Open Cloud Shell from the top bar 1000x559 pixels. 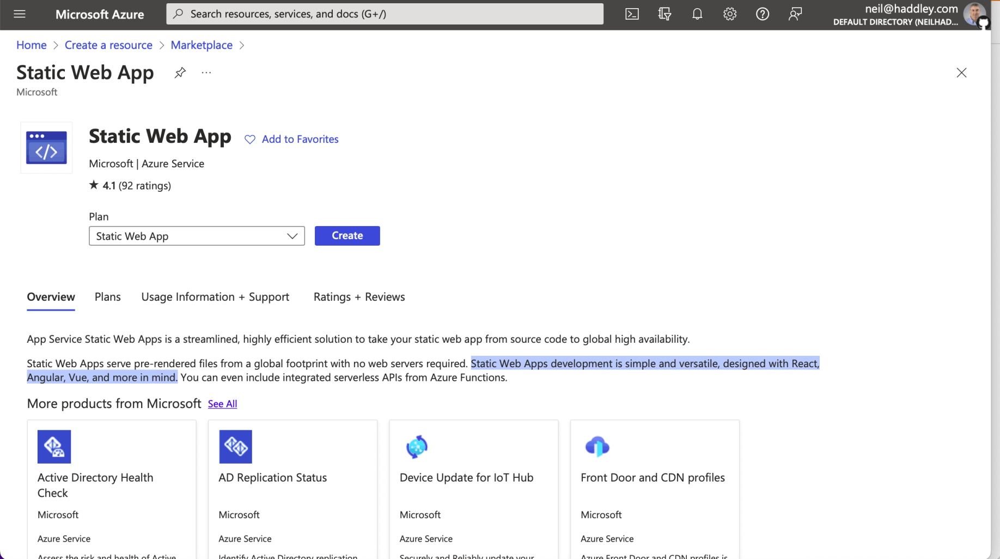(x=632, y=14)
